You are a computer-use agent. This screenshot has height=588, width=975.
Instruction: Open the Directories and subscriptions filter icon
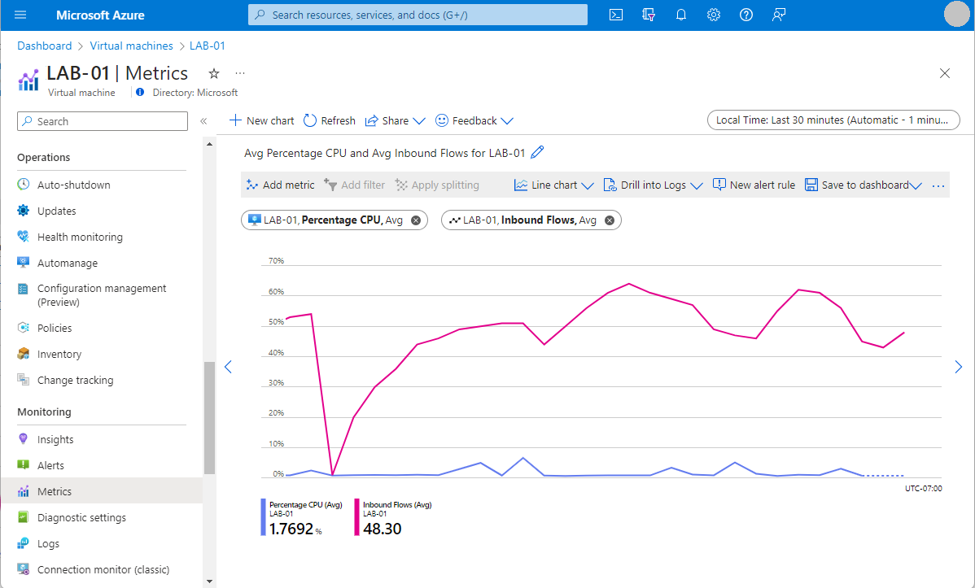[649, 15]
